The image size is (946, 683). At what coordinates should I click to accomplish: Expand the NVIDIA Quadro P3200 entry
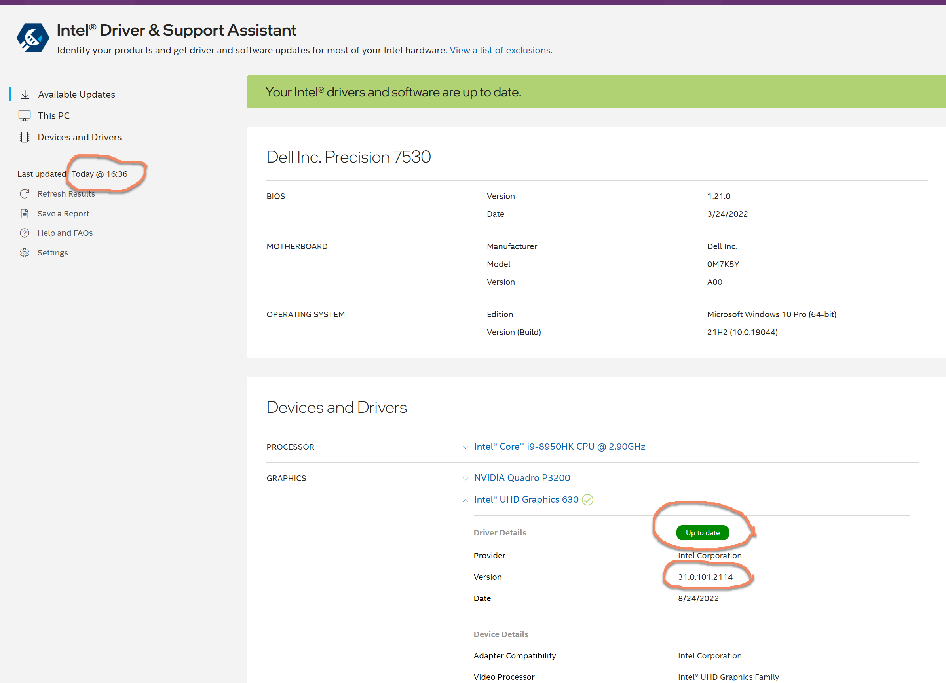point(465,478)
